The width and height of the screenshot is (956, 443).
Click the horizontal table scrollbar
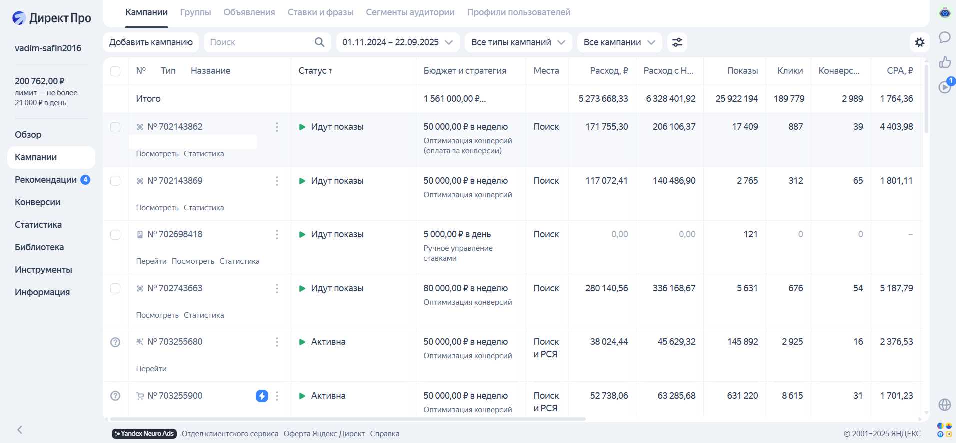[x=348, y=419]
